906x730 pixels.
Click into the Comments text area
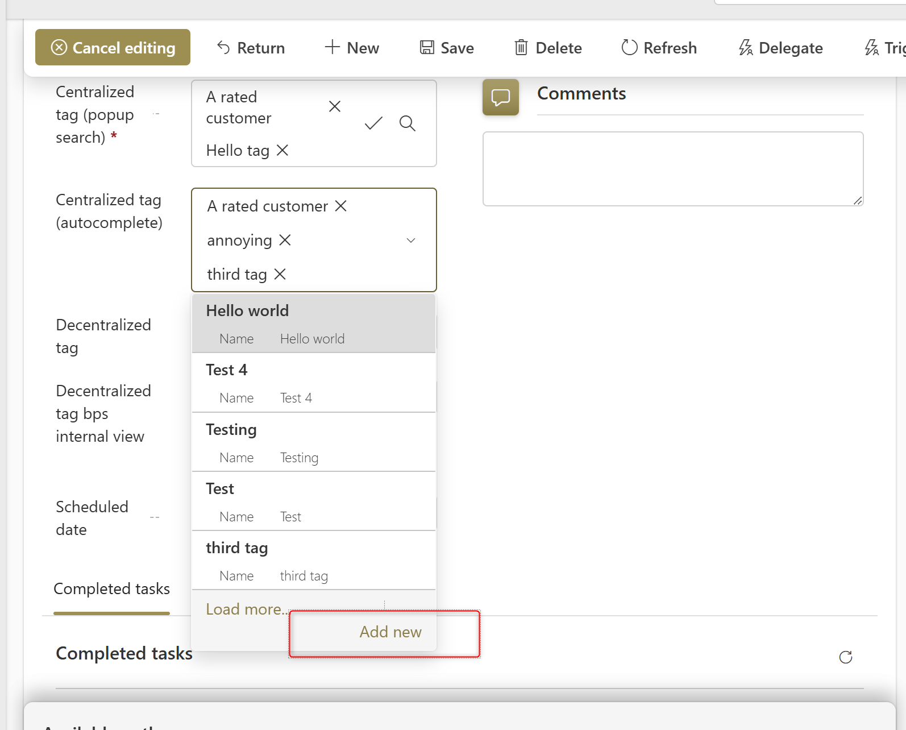[x=672, y=169]
